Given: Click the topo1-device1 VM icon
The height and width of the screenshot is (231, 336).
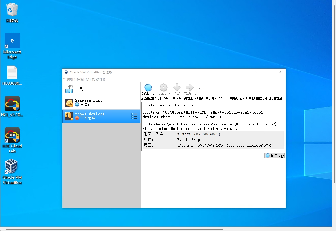Looking at the screenshot, I should (69, 116).
